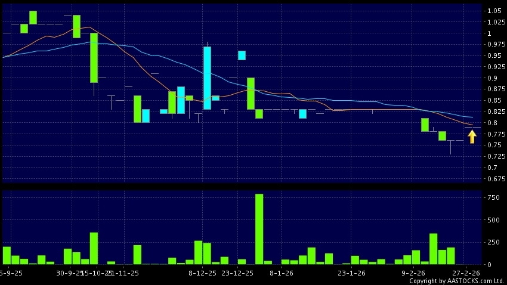Click the 1.05 price axis label
The height and width of the screenshot is (285, 507).
pyautogui.click(x=493, y=11)
